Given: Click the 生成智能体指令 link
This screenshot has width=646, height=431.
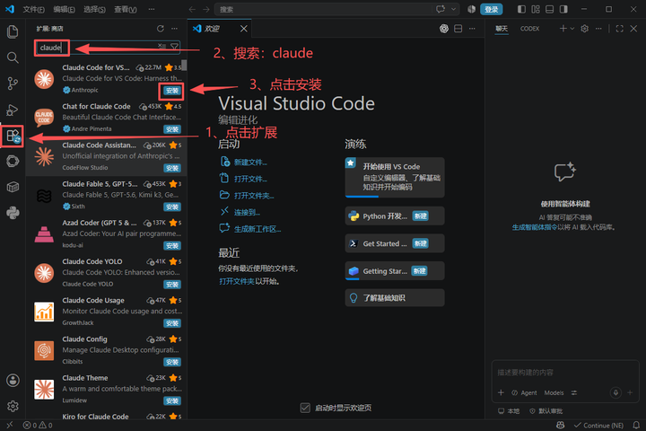Looking at the screenshot, I should pos(535,227).
